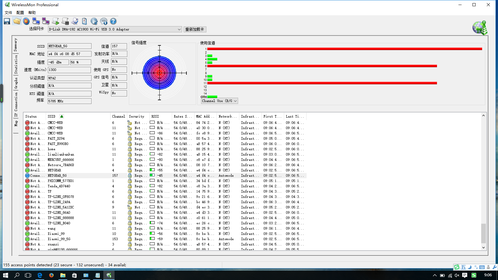The height and width of the screenshot is (280, 498).
Task: Sort list by Security column header
Action: (138, 116)
